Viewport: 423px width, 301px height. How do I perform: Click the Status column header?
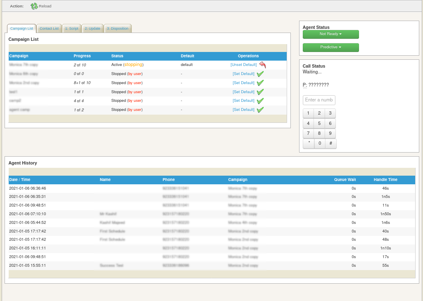(117, 56)
